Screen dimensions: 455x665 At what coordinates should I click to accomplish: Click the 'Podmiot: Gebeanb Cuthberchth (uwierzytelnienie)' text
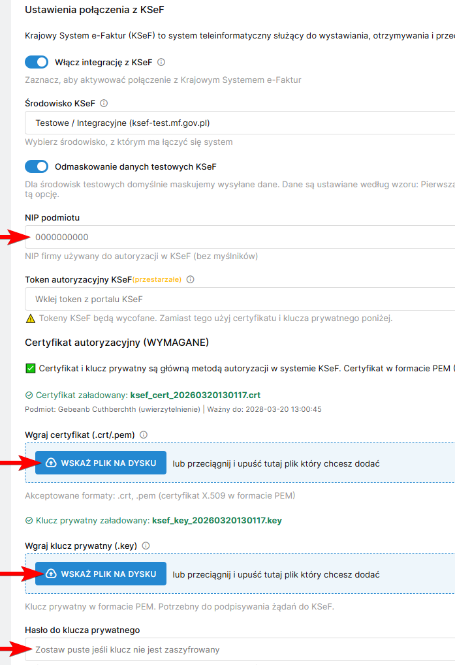pyautogui.click(x=112, y=409)
